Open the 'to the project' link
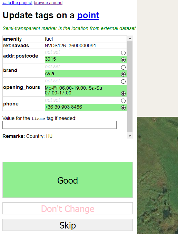The image size is (178, 234). (17, 3)
